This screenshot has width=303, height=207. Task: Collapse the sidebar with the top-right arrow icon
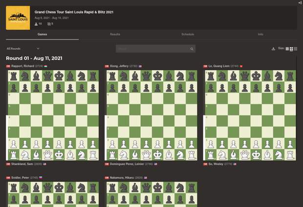300,2
